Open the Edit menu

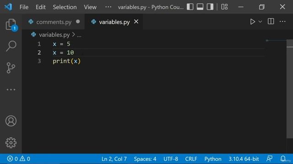(41, 7)
